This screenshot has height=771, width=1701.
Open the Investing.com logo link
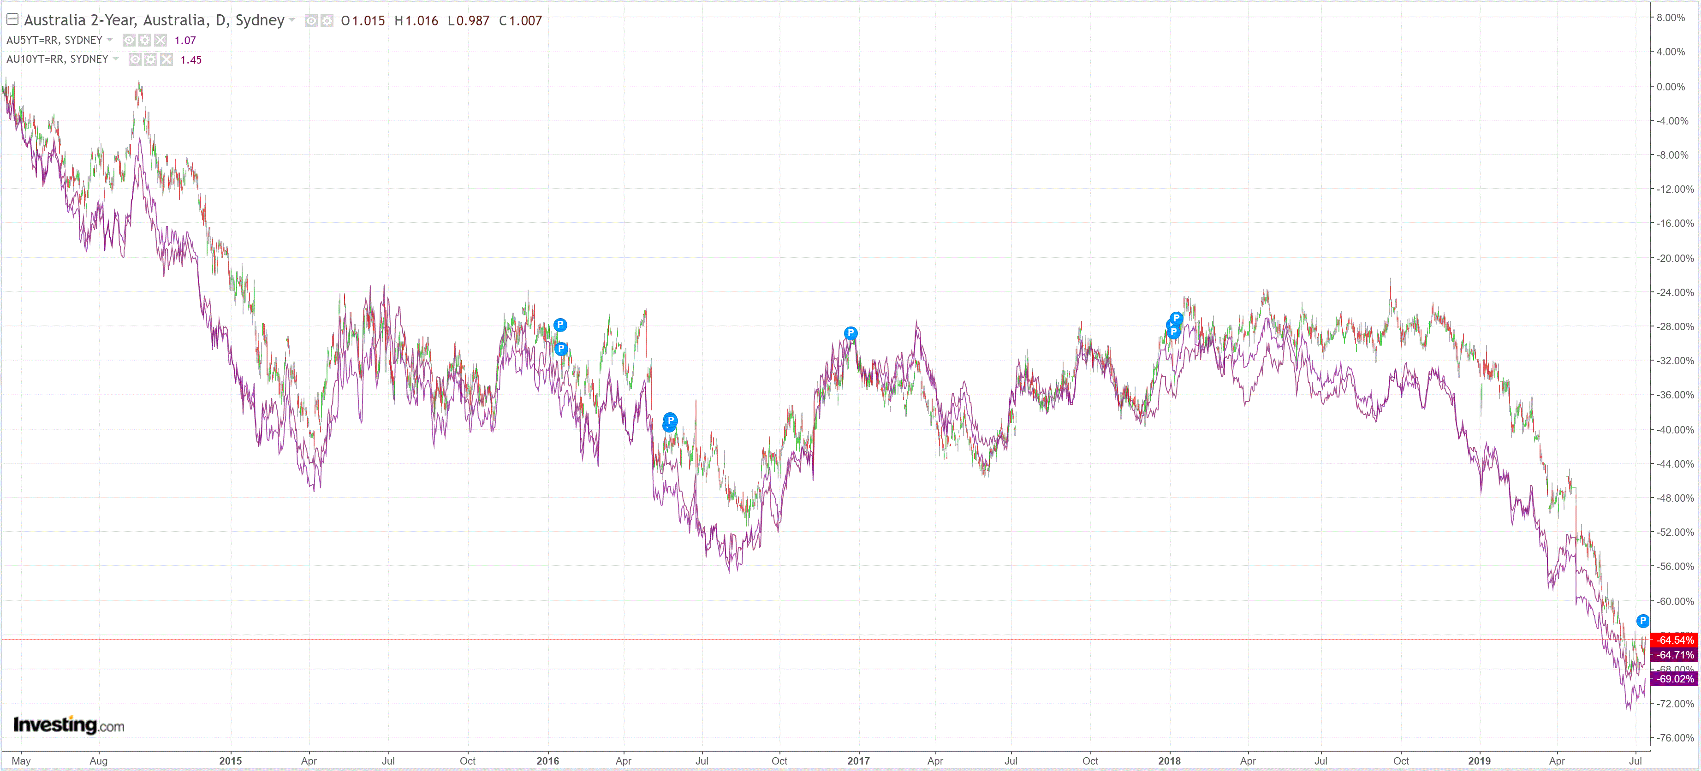pos(69,725)
